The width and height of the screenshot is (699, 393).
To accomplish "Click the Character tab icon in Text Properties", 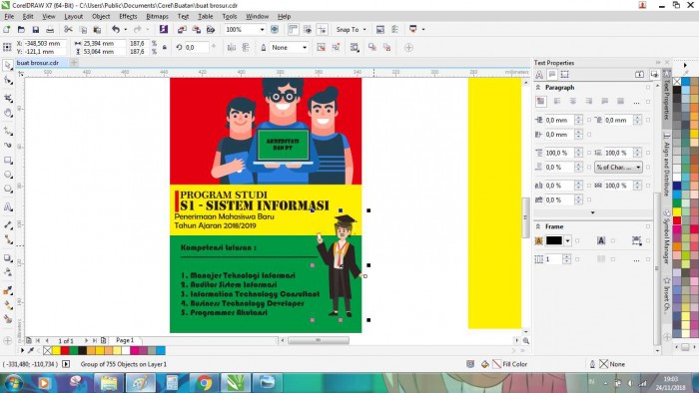I will (539, 75).
